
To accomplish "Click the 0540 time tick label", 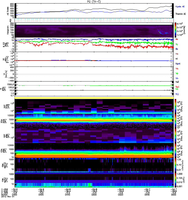I will click(147, 195).
